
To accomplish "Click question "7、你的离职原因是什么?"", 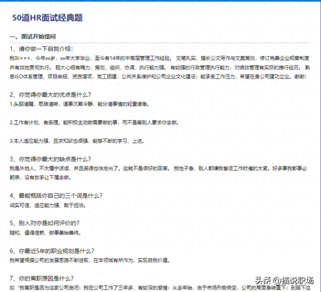I will (42, 278).
